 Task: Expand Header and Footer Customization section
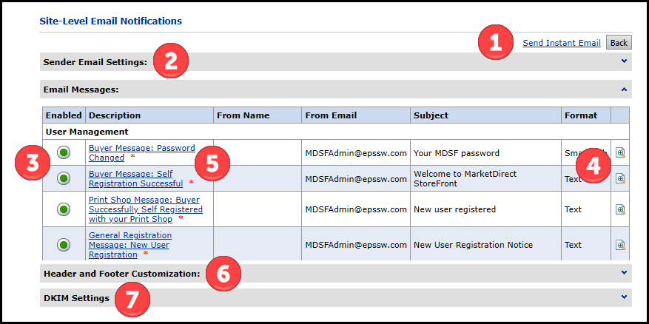click(625, 273)
